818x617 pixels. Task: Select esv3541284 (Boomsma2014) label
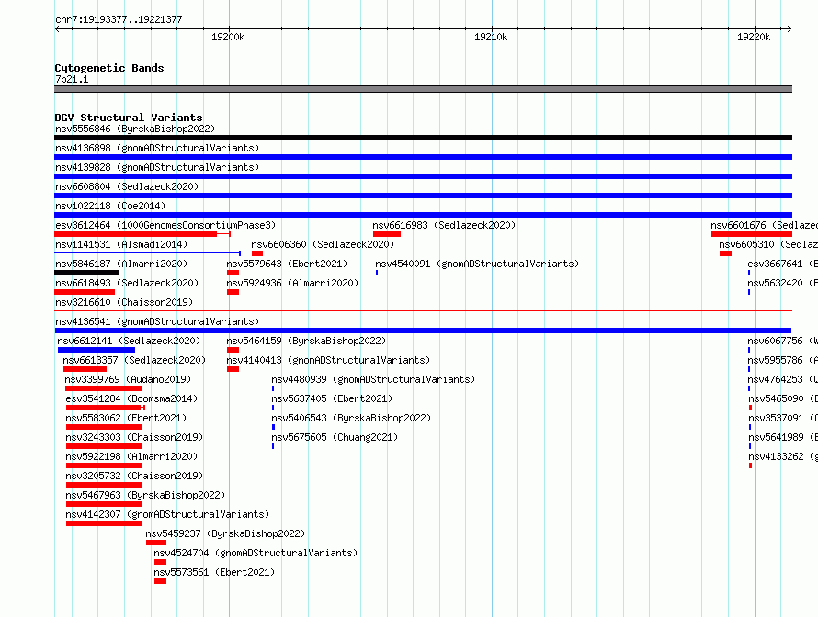[131, 398]
